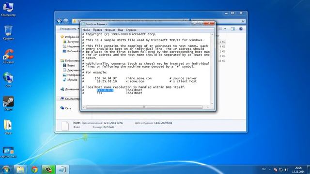Image resolution: width=310 pixels, height=174 pixels.
Task: Open the green taskbar application icon
Action: click(48, 170)
